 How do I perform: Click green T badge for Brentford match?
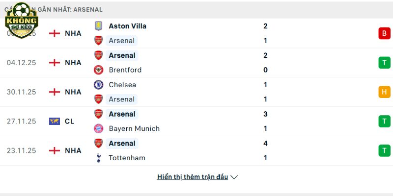(x=384, y=62)
